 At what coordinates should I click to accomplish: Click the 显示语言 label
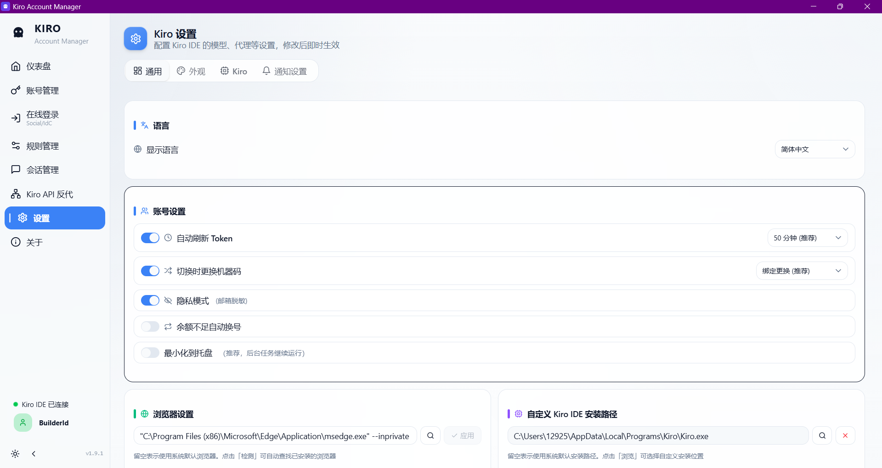point(162,150)
